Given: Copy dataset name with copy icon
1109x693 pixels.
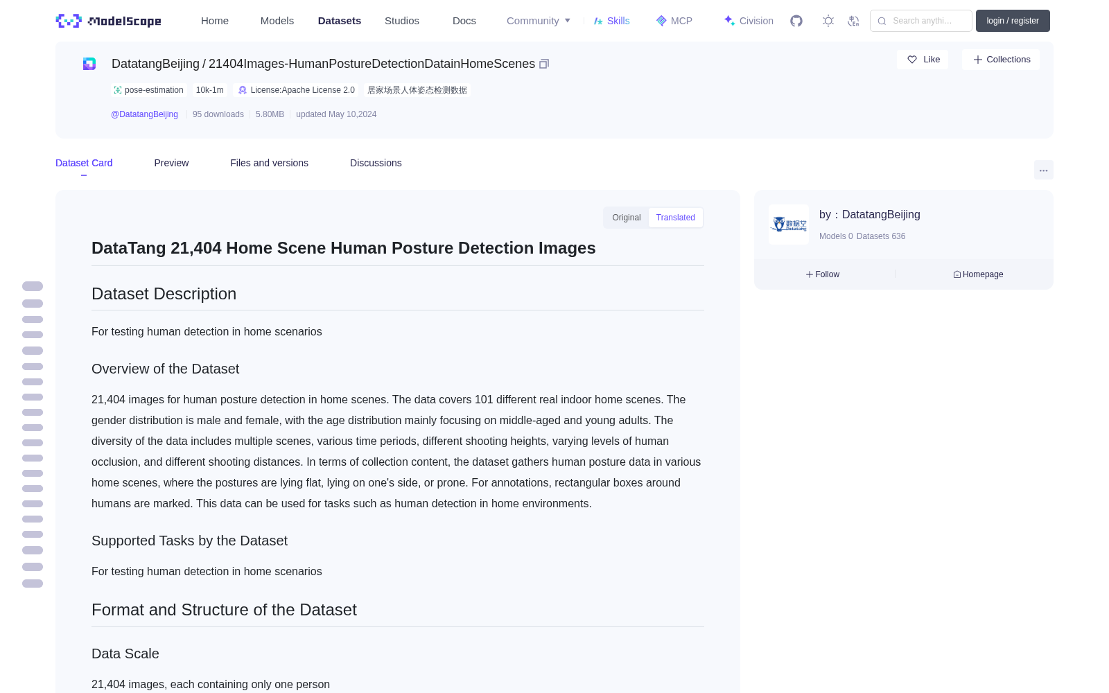Looking at the screenshot, I should [x=544, y=64].
